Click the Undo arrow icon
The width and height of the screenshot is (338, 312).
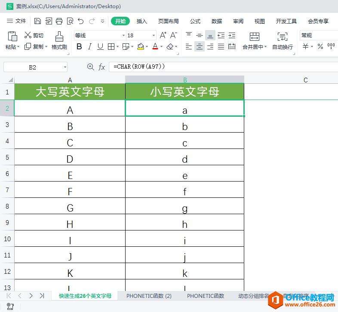point(80,21)
